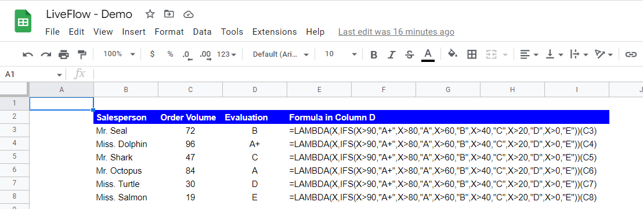Select the Miss. Salmon cell
643x209 pixels.
pyautogui.click(x=126, y=197)
